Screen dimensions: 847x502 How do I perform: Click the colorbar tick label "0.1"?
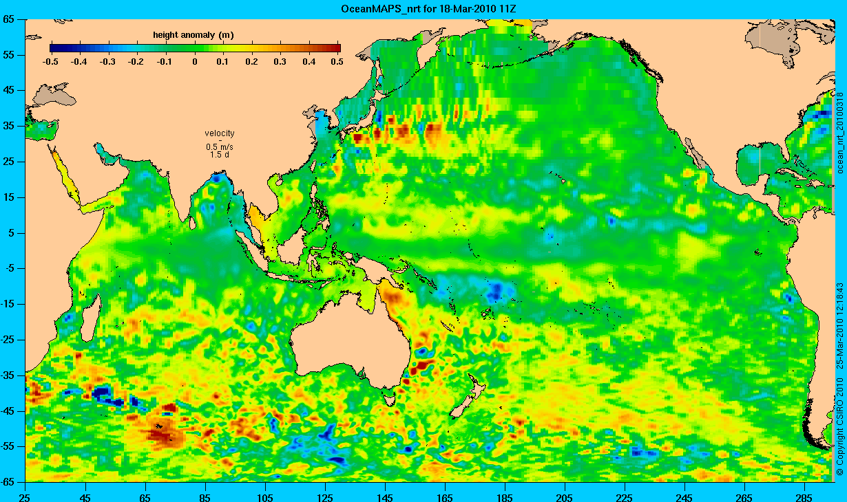(224, 62)
